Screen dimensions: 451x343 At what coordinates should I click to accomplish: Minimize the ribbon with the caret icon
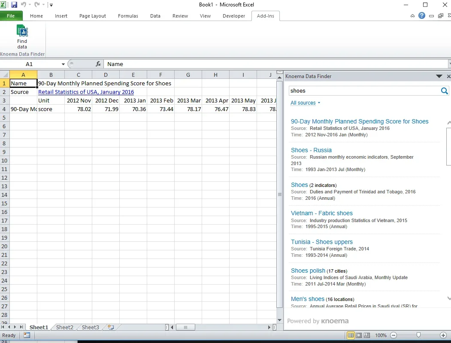[x=412, y=16]
